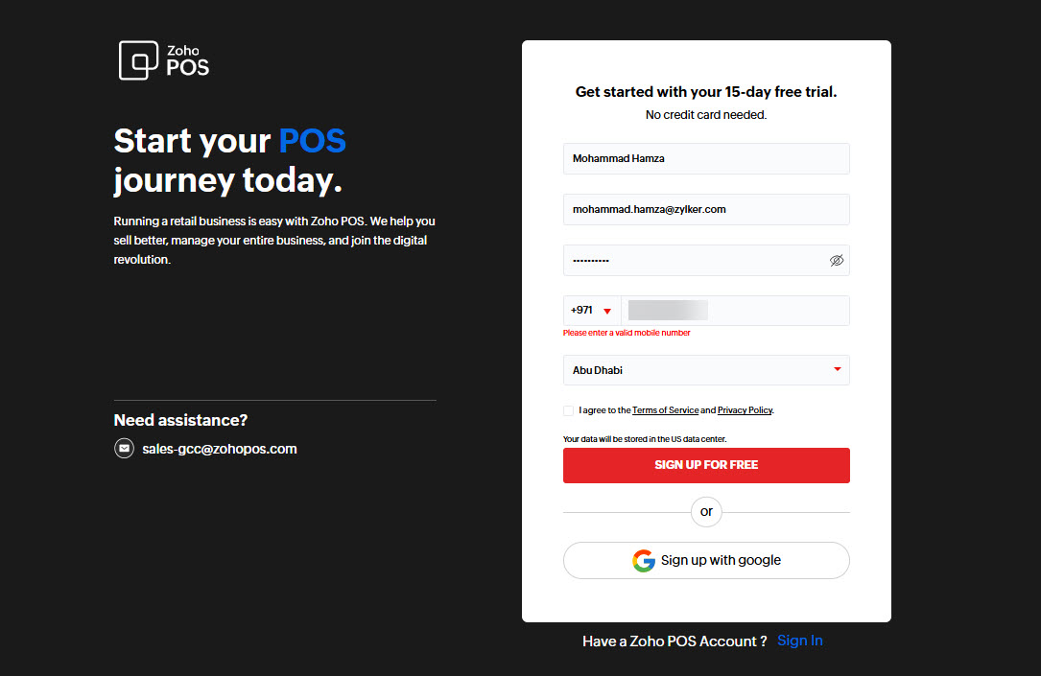
Task: Click the Zoho POS wordmark text
Action: click(187, 60)
